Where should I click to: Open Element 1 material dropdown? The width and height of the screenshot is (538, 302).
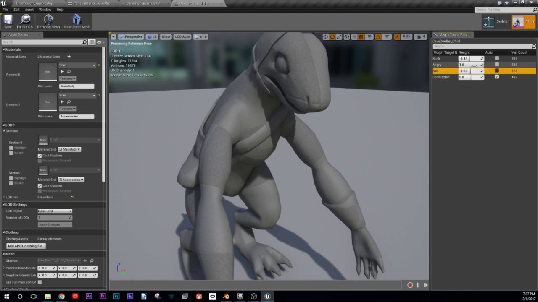[x=77, y=96]
